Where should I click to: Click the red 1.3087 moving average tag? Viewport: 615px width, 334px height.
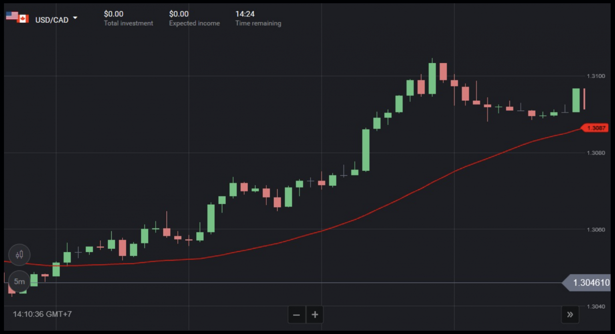coord(596,128)
